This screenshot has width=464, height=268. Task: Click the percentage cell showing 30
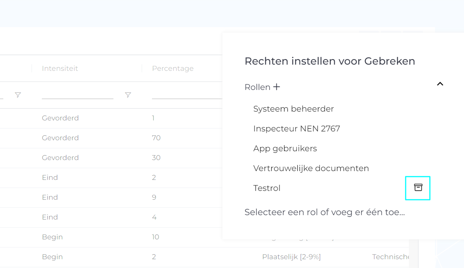click(x=156, y=157)
